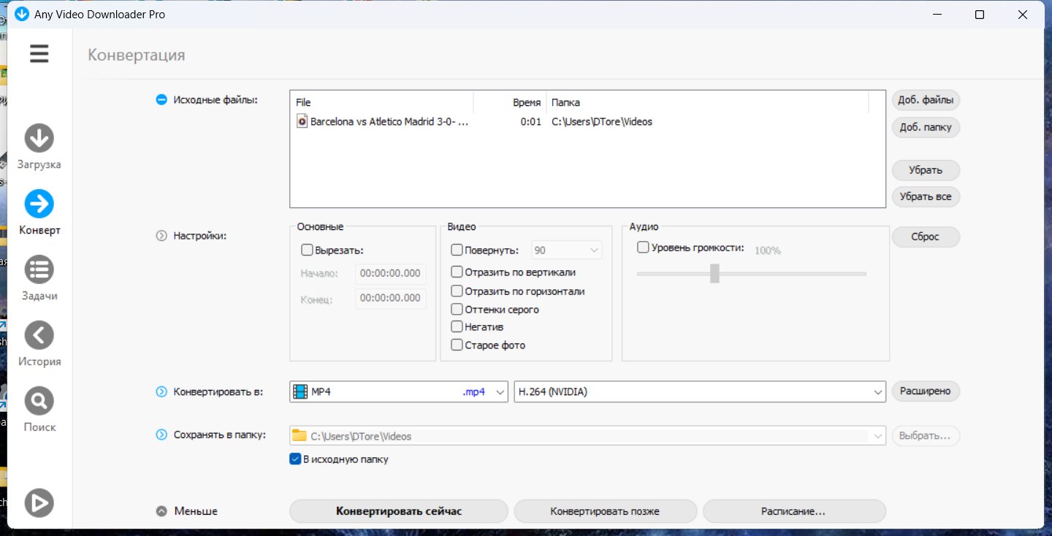1052x536 pixels.
Task: Collapse options with the Меньше expander
Action: [161, 511]
